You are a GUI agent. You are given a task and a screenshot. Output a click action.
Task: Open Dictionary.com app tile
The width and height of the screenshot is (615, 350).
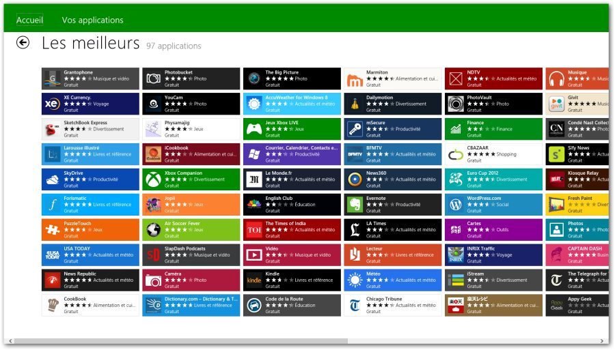pos(191,306)
